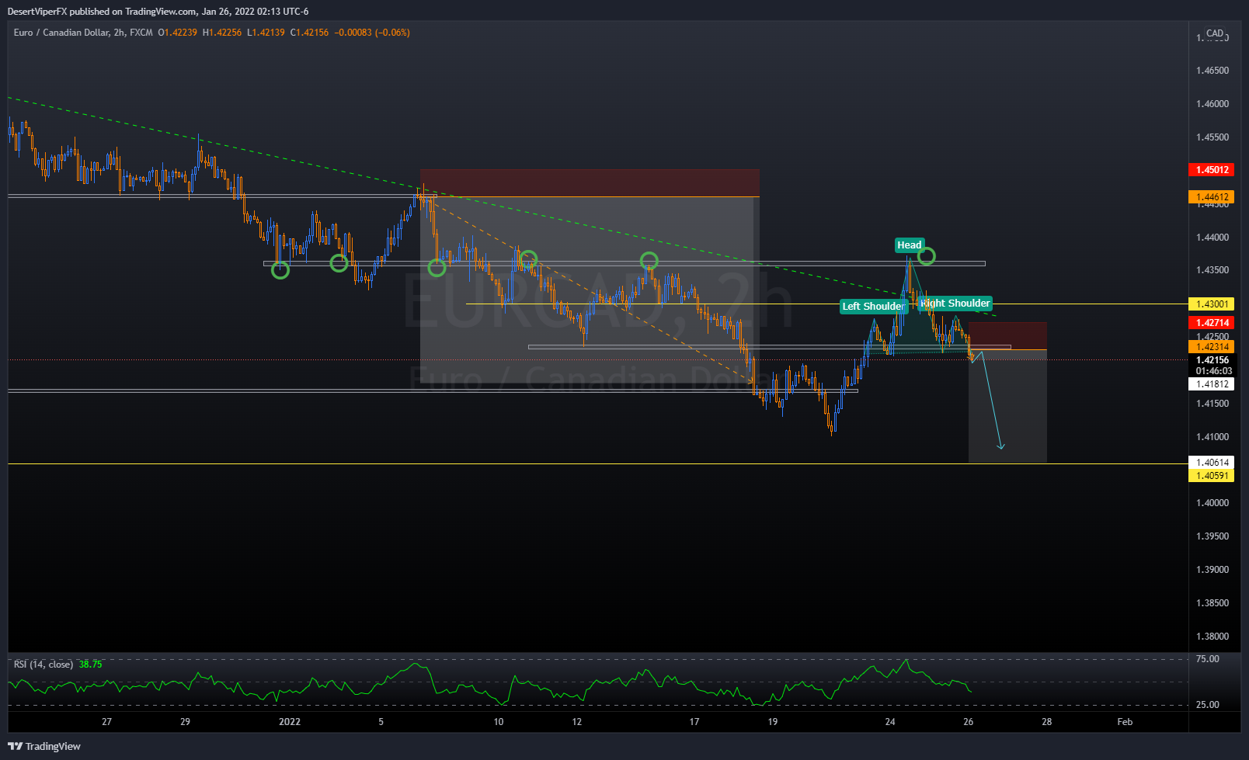
Task: Select the white 1.41812 price label
Action: pos(1212,384)
